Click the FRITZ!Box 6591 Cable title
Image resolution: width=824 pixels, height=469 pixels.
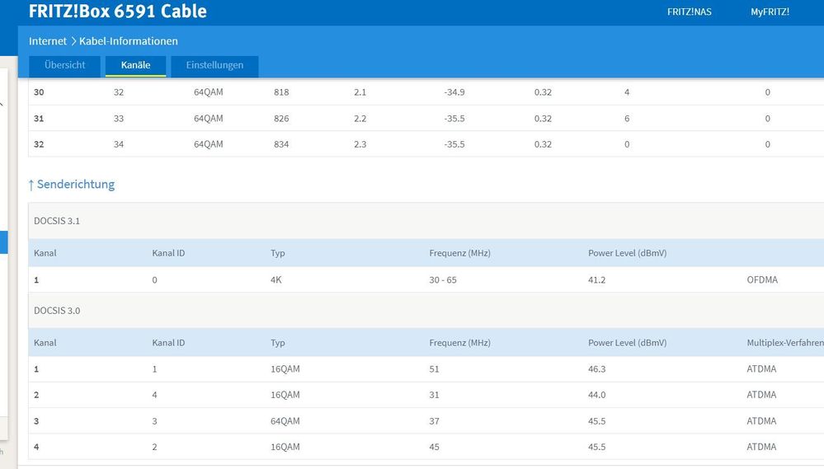tap(118, 12)
